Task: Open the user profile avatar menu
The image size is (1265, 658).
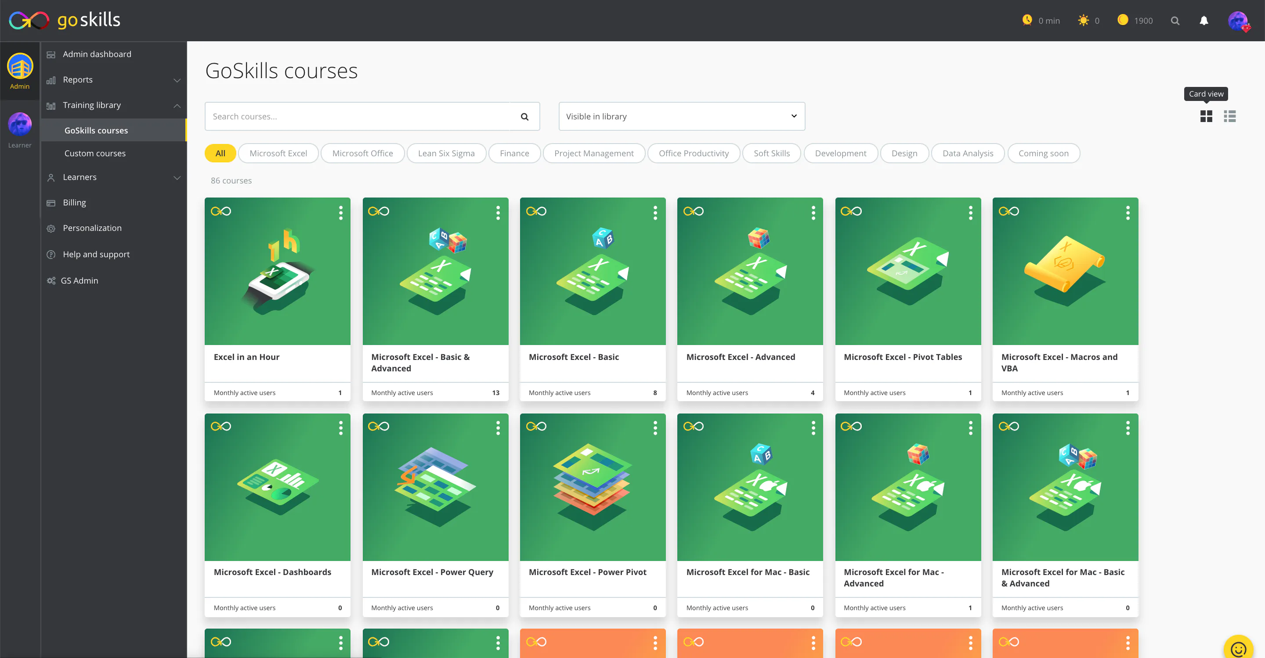Action: tap(1237, 21)
